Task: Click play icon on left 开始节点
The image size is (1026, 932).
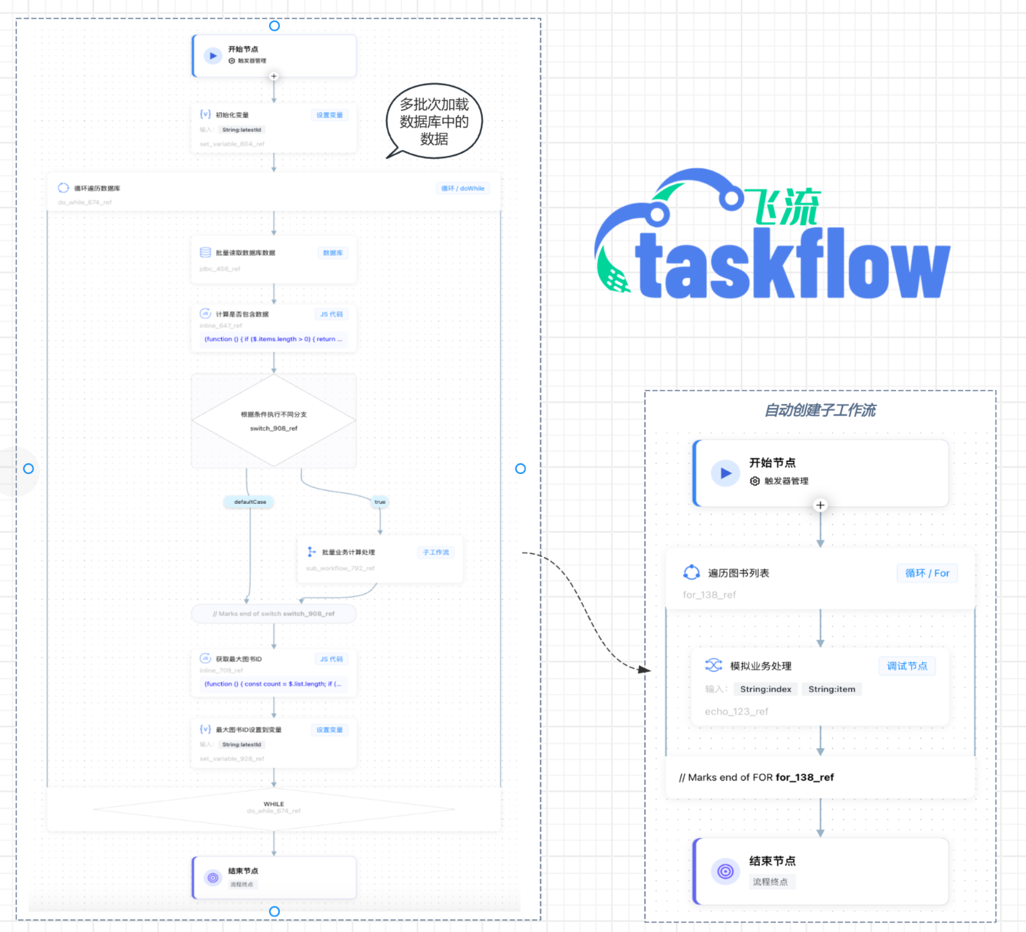Action: 212,56
